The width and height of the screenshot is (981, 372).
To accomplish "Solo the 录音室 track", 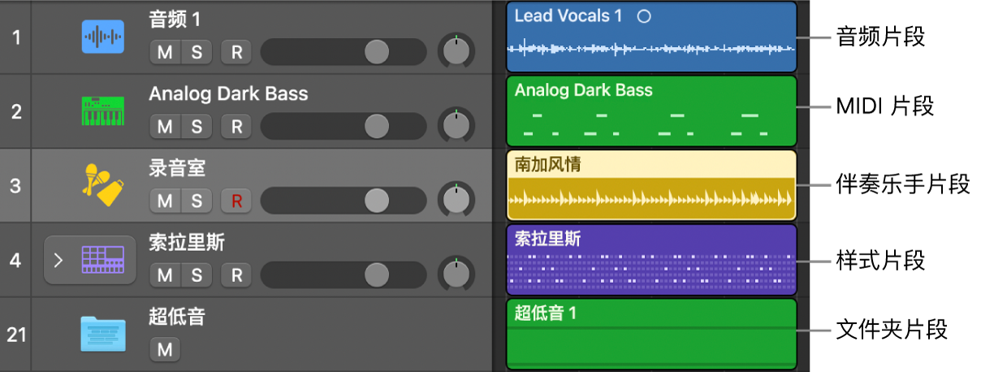I will [197, 201].
